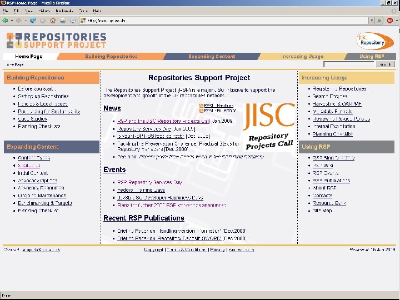This screenshot has width=400, height=300.
Task: Open the Resource Bank link
Action: click(x=329, y=203)
